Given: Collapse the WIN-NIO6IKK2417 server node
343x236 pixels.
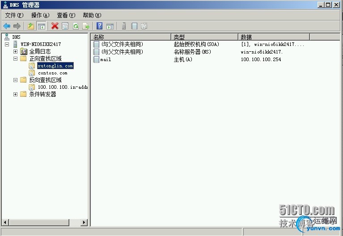Looking at the screenshot, I should click(7, 44).
